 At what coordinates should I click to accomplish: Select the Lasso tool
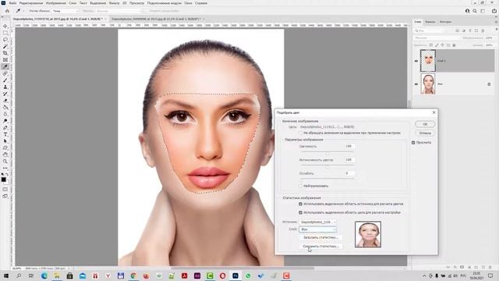coord(5,40)
